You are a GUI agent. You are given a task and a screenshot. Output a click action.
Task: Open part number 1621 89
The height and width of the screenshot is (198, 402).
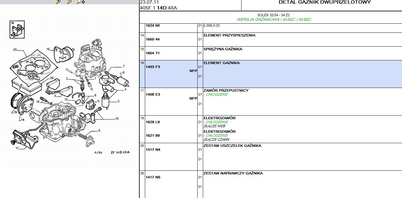tap(153, 135)
